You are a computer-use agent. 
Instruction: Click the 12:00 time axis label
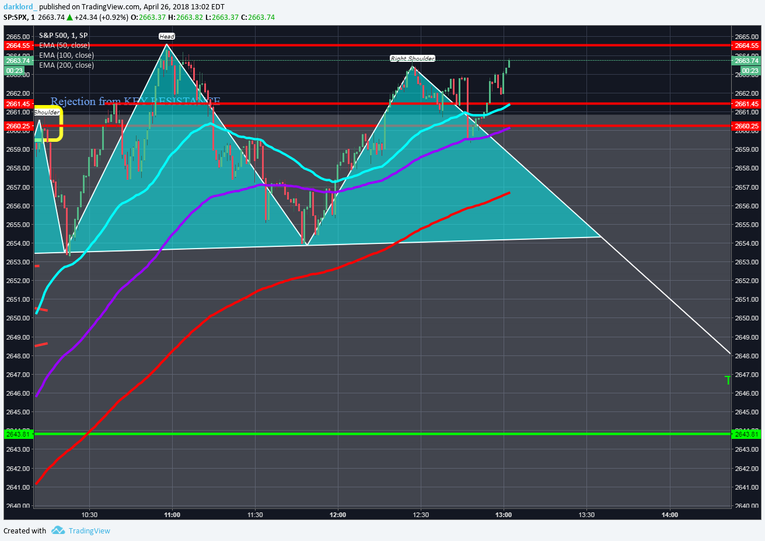tap(338, 515)
